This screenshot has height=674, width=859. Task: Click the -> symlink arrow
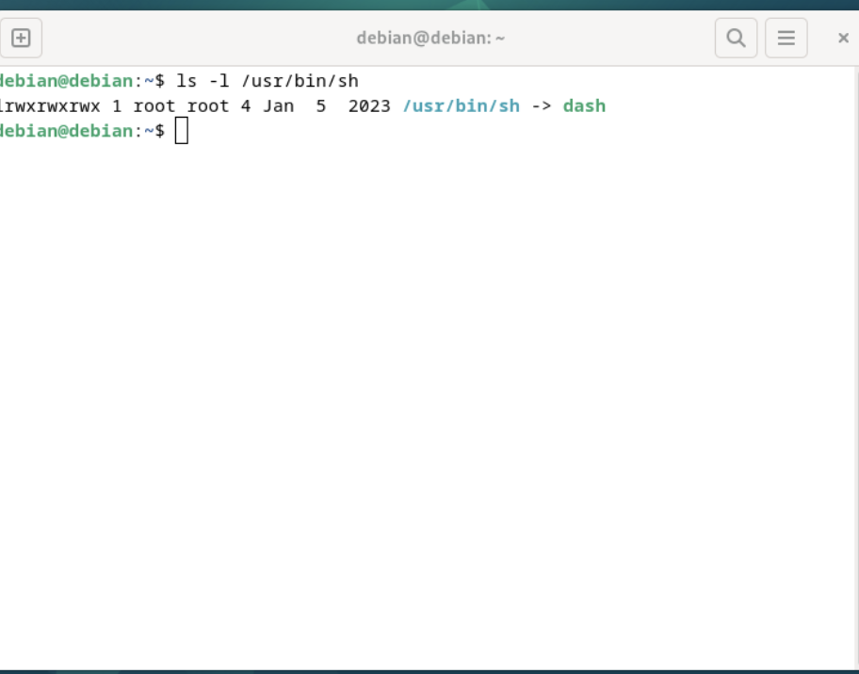(541, 106)
